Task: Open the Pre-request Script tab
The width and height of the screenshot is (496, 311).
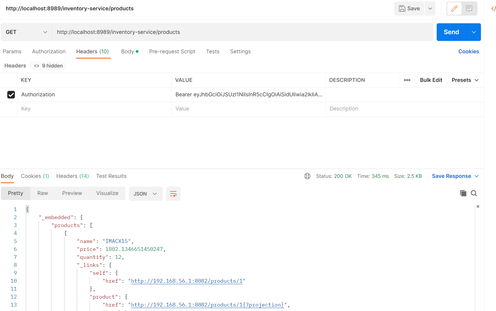Action: click(172, 52)
